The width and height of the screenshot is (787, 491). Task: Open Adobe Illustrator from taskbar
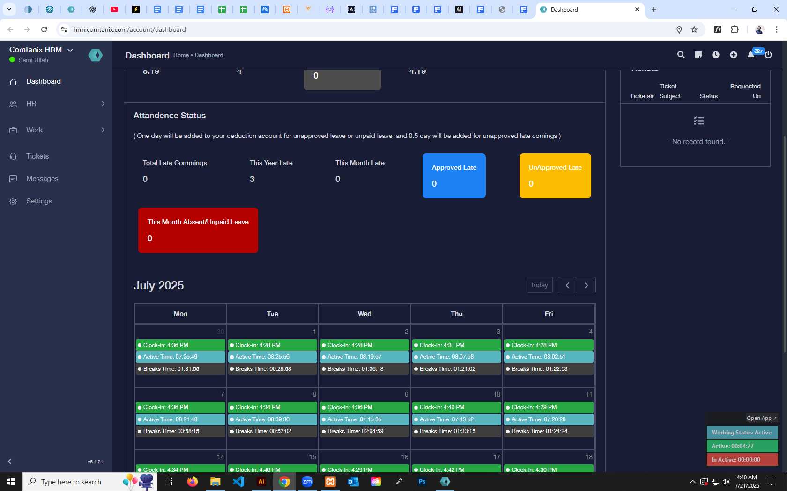pyautogui.click(x=261, y=481)
